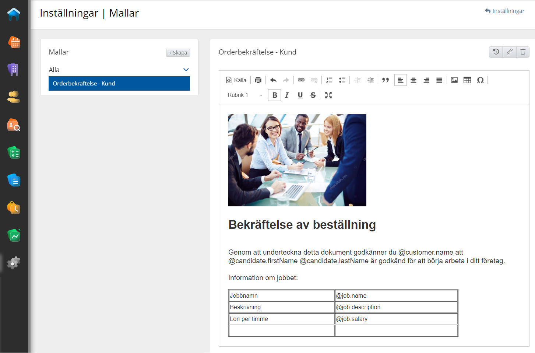Insert a bulleted list
This screenshot has width=535, height=353.
(342, 80)
